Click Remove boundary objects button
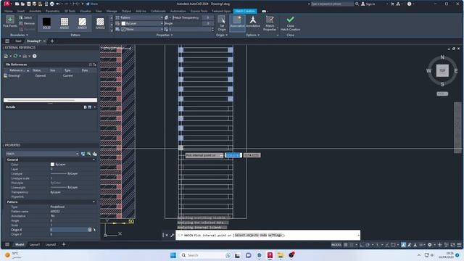Image resolution: width=464 pixels, height=261 pixels. [27, 23]
